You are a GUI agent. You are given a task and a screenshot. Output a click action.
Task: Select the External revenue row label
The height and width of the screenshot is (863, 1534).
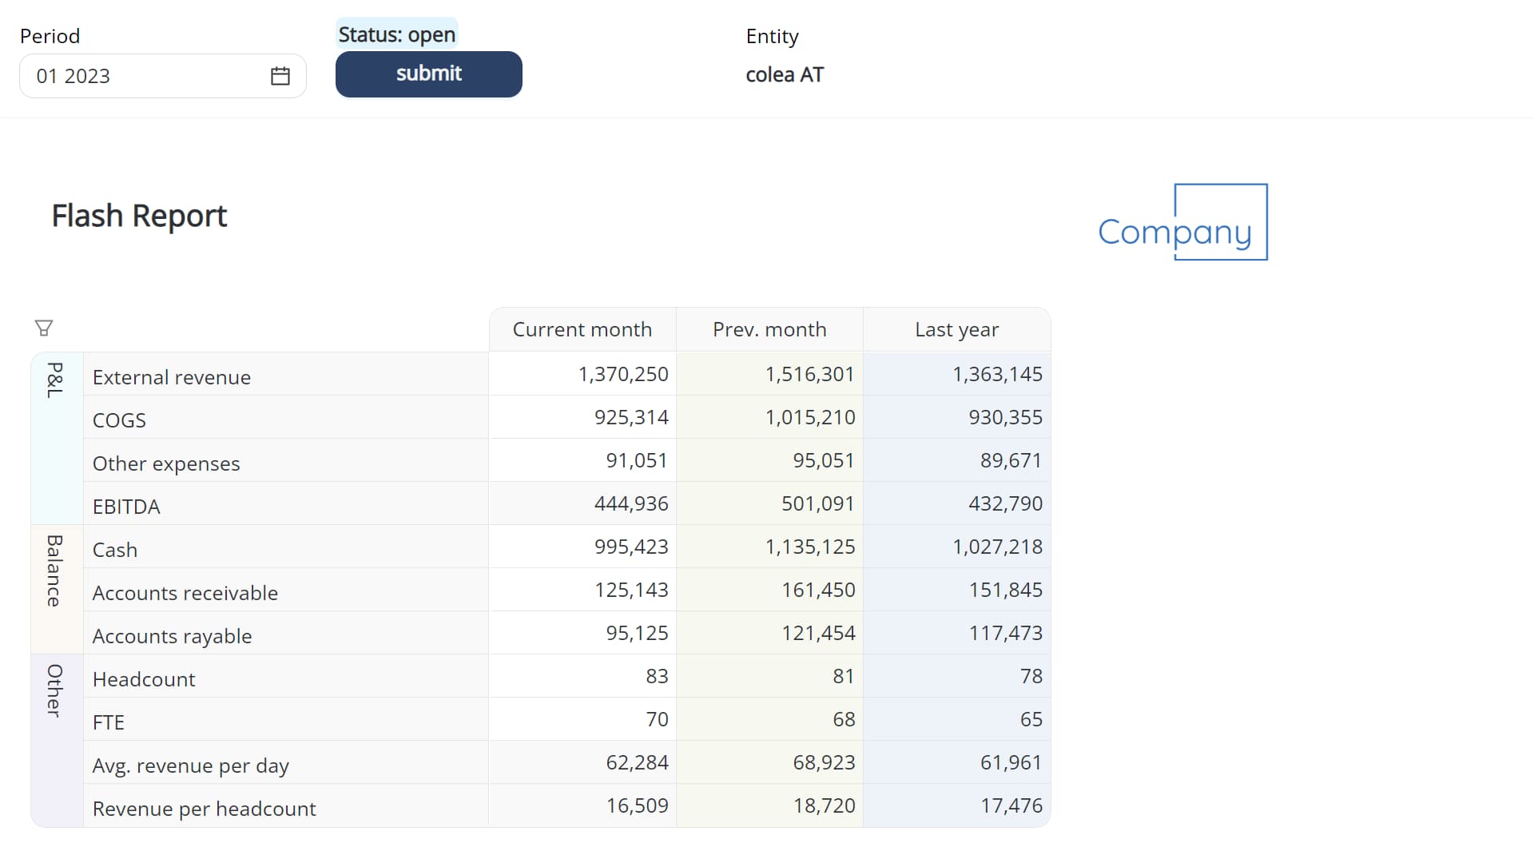coord(172,377)
